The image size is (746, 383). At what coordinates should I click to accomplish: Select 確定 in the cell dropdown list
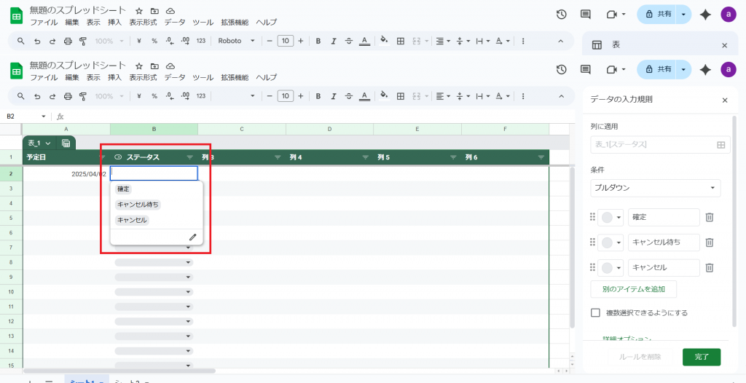123,189
